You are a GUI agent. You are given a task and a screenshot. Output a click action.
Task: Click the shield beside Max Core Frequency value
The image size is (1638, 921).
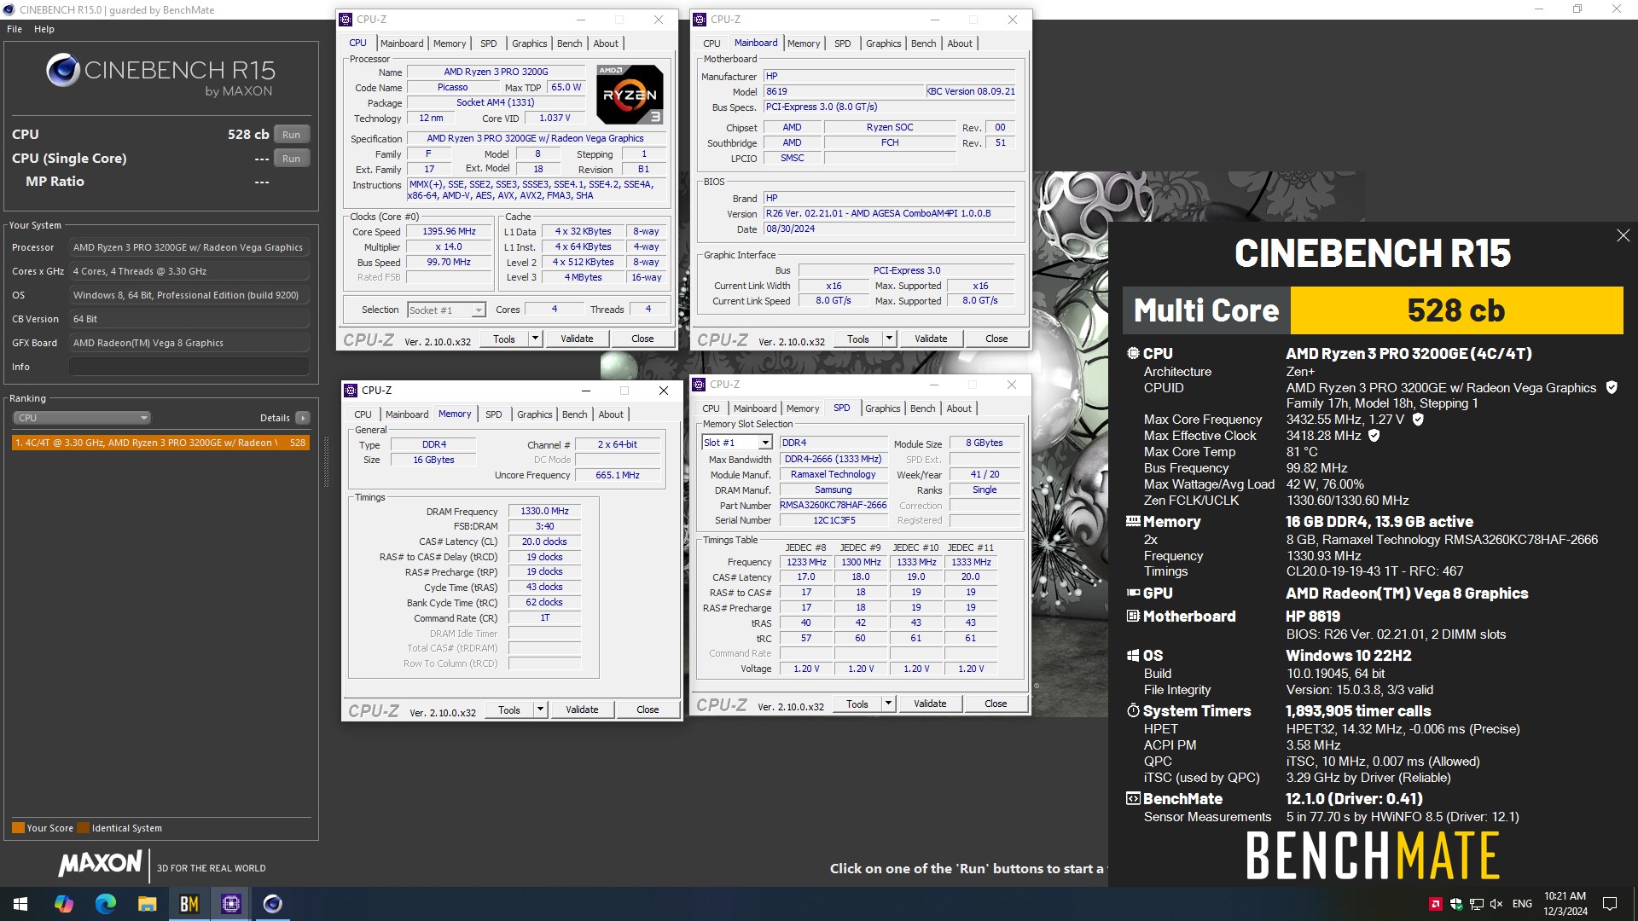coord(1418,420)
